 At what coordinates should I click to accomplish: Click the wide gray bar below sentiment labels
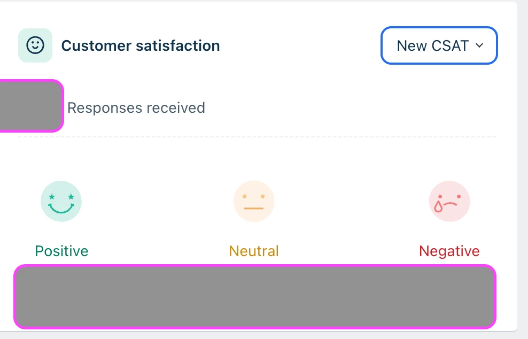pyautogui.click(x=255, y=297)
